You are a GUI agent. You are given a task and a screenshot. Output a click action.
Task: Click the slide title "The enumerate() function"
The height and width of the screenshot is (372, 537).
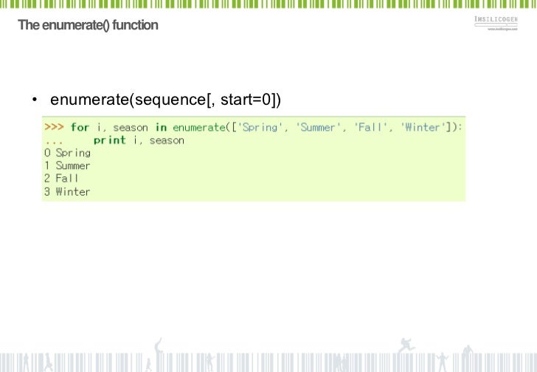pos(88,26)
